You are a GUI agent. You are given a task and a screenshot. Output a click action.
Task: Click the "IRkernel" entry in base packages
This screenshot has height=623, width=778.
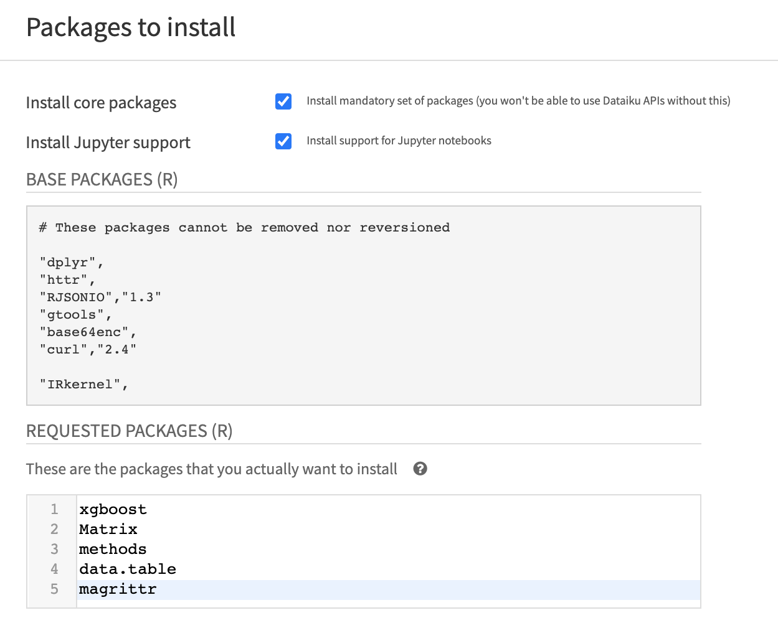[x=83, y=385]
